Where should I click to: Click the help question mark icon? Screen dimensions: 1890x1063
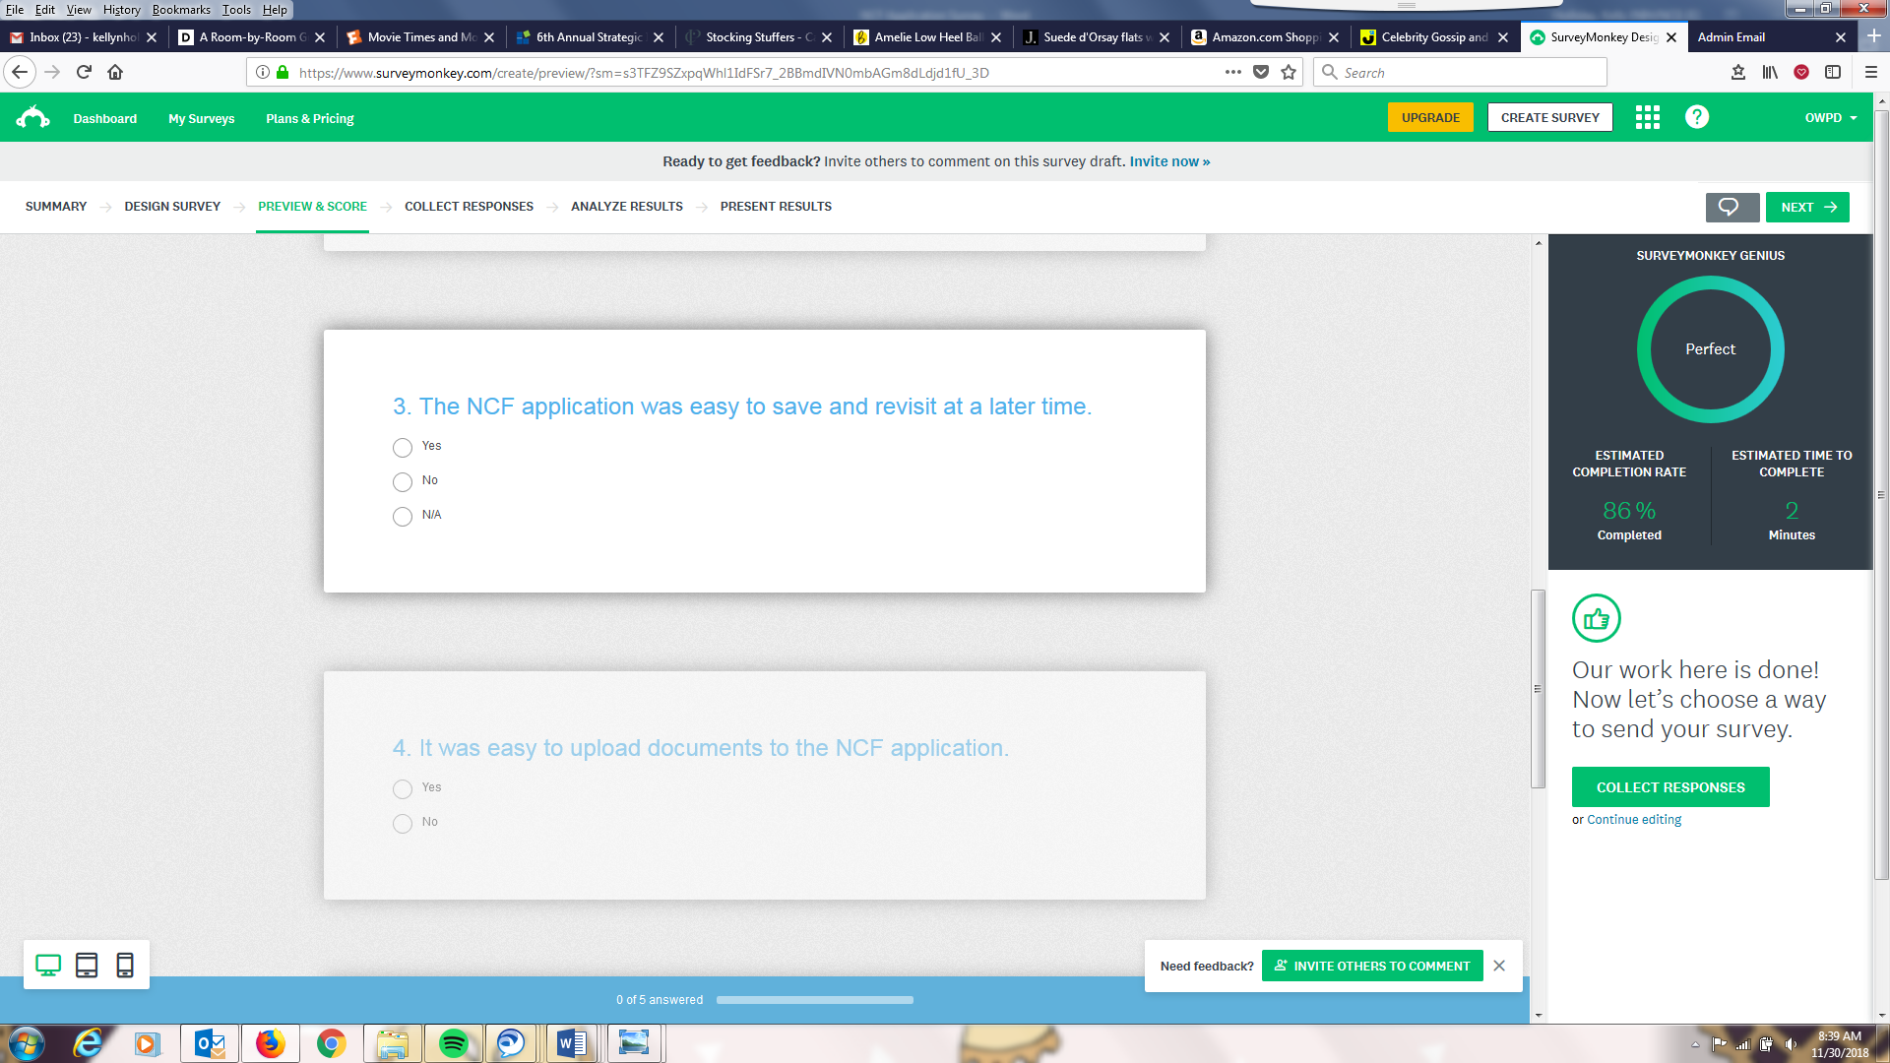click(1696, 118)
